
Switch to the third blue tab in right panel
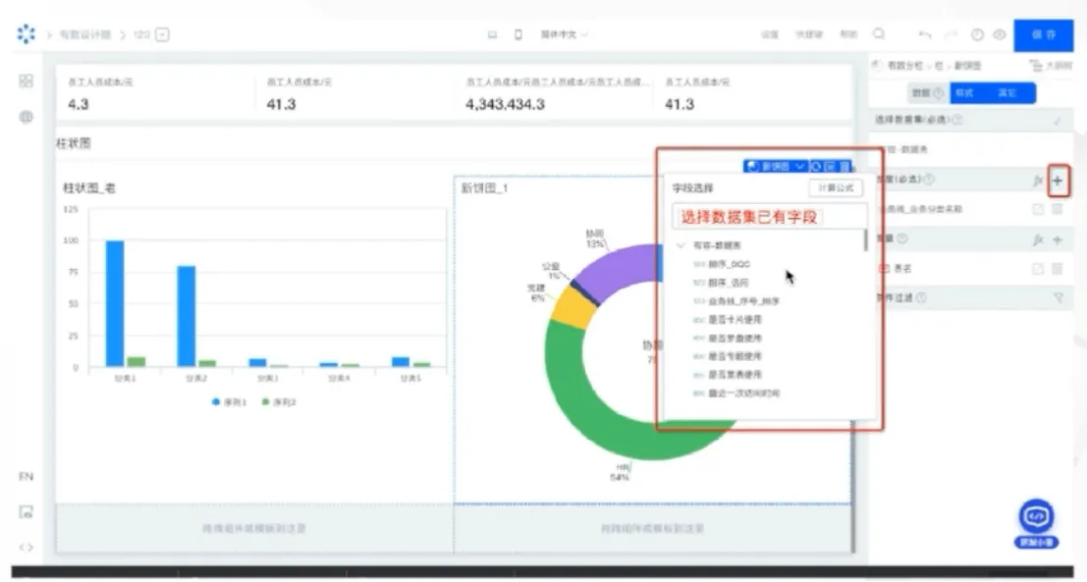pyautogui.click(x=1007, y=92)
